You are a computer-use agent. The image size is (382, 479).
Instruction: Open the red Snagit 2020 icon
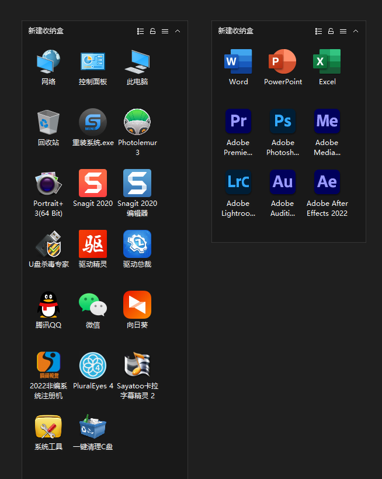pyautogui.click(x=93, y=183)
